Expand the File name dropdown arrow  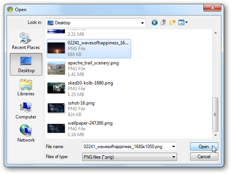174,147
